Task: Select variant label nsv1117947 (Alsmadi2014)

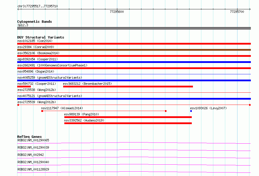Action: pos(62,108)
